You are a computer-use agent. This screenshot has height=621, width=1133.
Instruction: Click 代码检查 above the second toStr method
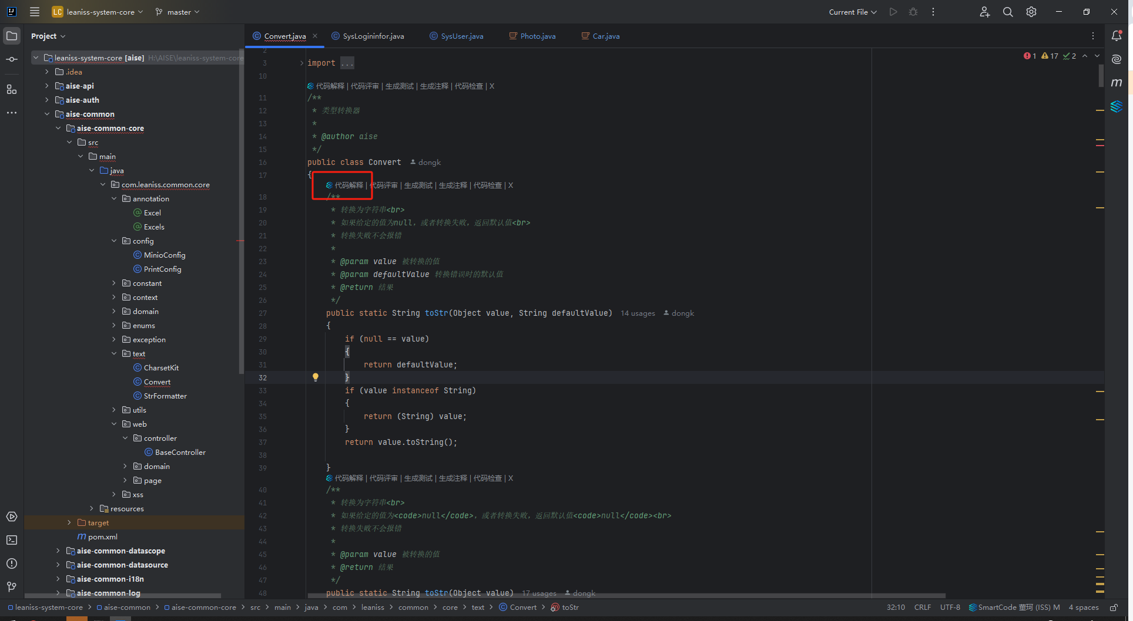(488, 478)
